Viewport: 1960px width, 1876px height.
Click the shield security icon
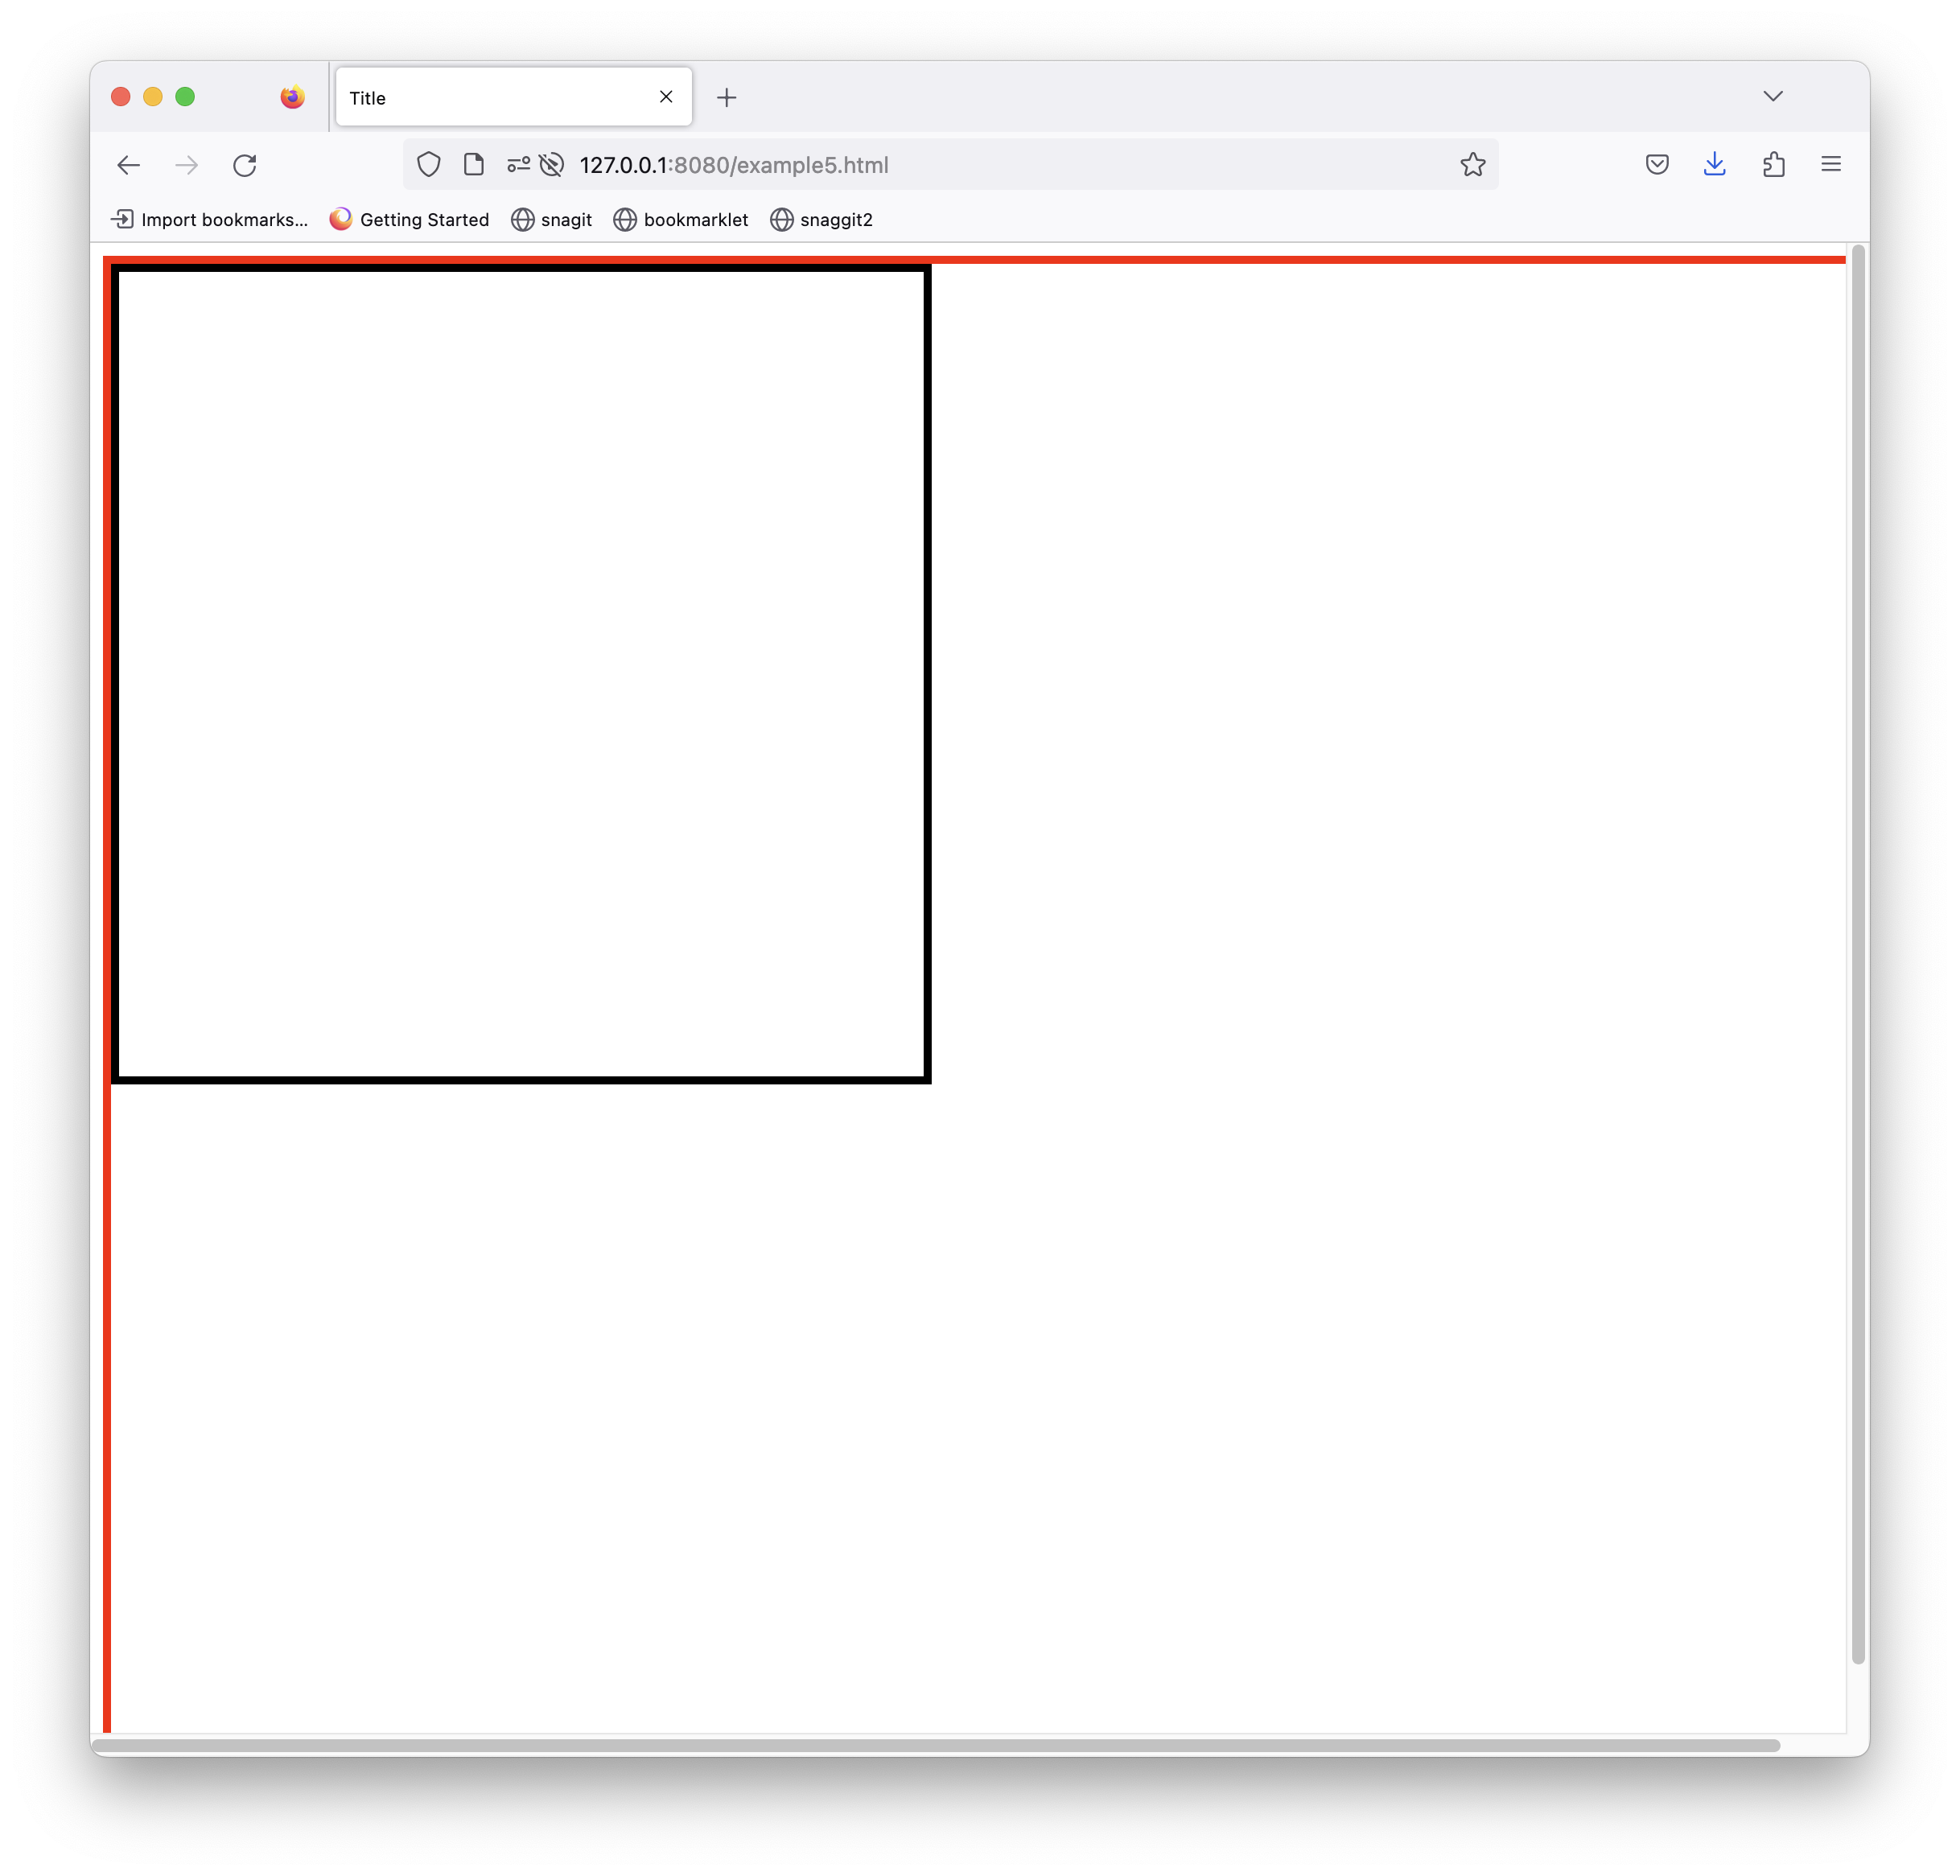429,164
